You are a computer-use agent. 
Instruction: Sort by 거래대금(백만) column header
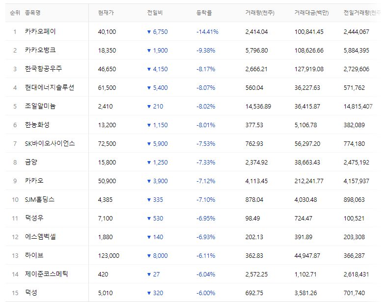311,13
